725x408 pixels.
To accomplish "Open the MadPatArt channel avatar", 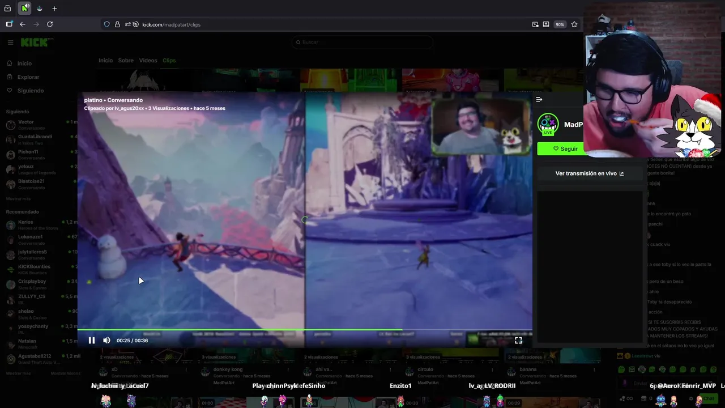I will (x=548, y=124).
